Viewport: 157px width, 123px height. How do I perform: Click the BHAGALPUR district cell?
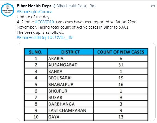[x=71, y=85]
